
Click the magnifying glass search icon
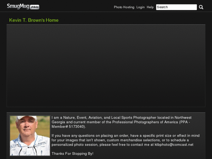click(x=201, y=7)
